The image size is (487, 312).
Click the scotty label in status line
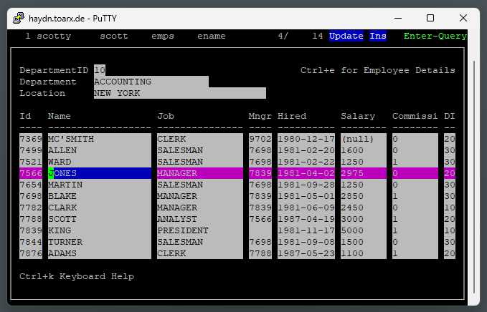54,36
